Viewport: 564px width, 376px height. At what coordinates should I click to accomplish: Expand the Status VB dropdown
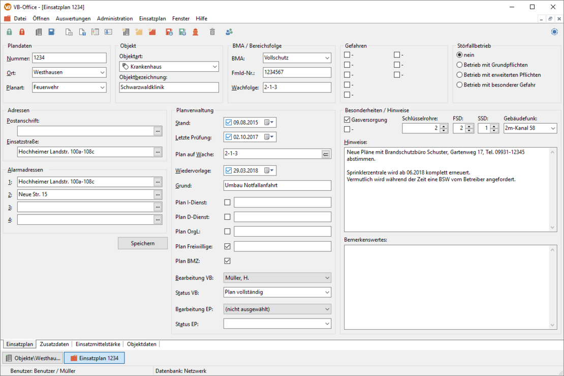pos(326,293)
